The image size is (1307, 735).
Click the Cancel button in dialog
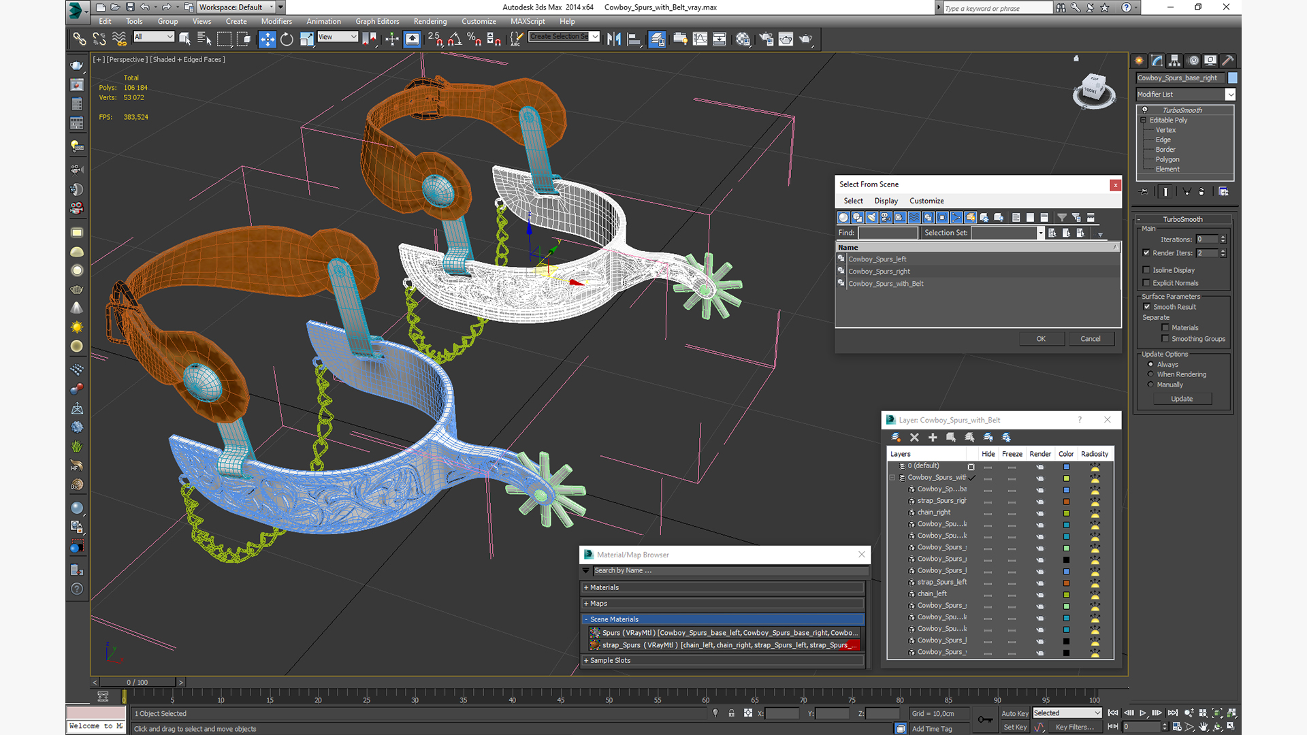pyautogui.click(x=1090, y=339)
